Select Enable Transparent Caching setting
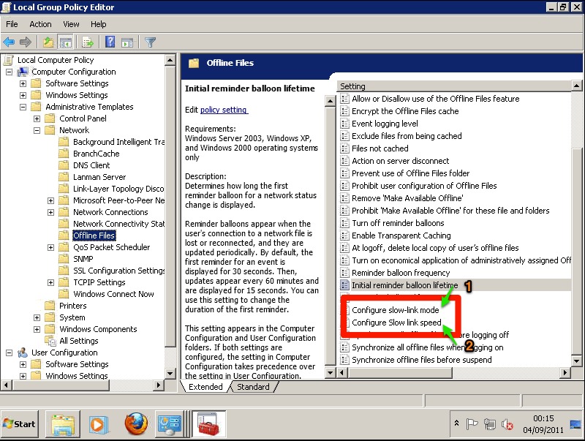585x441 pixels. pyautogui.click(x=401, y=235)
